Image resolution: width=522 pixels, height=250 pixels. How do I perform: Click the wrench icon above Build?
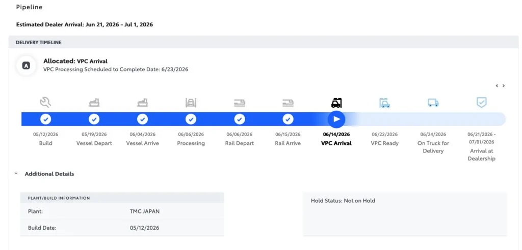tap(45, 103)
